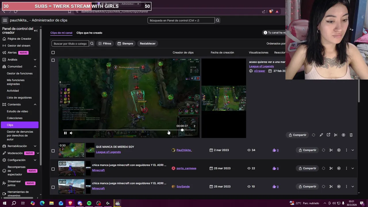The image size is (368, 207).
Task: Open Alertas in the sidebar
Action: pos(12,53)
